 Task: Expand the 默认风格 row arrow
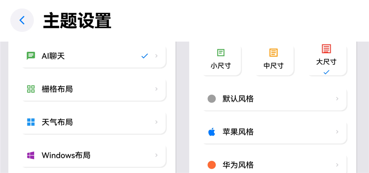pyautogui.click(x=337, y=99)
